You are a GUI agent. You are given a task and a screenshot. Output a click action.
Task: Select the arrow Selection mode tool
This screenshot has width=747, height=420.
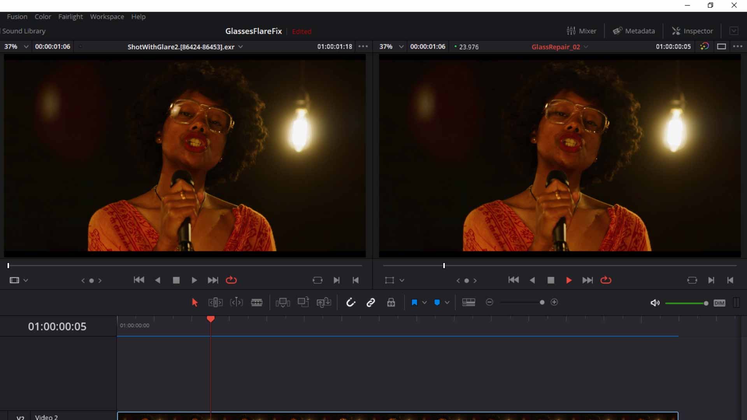[195, 303]
